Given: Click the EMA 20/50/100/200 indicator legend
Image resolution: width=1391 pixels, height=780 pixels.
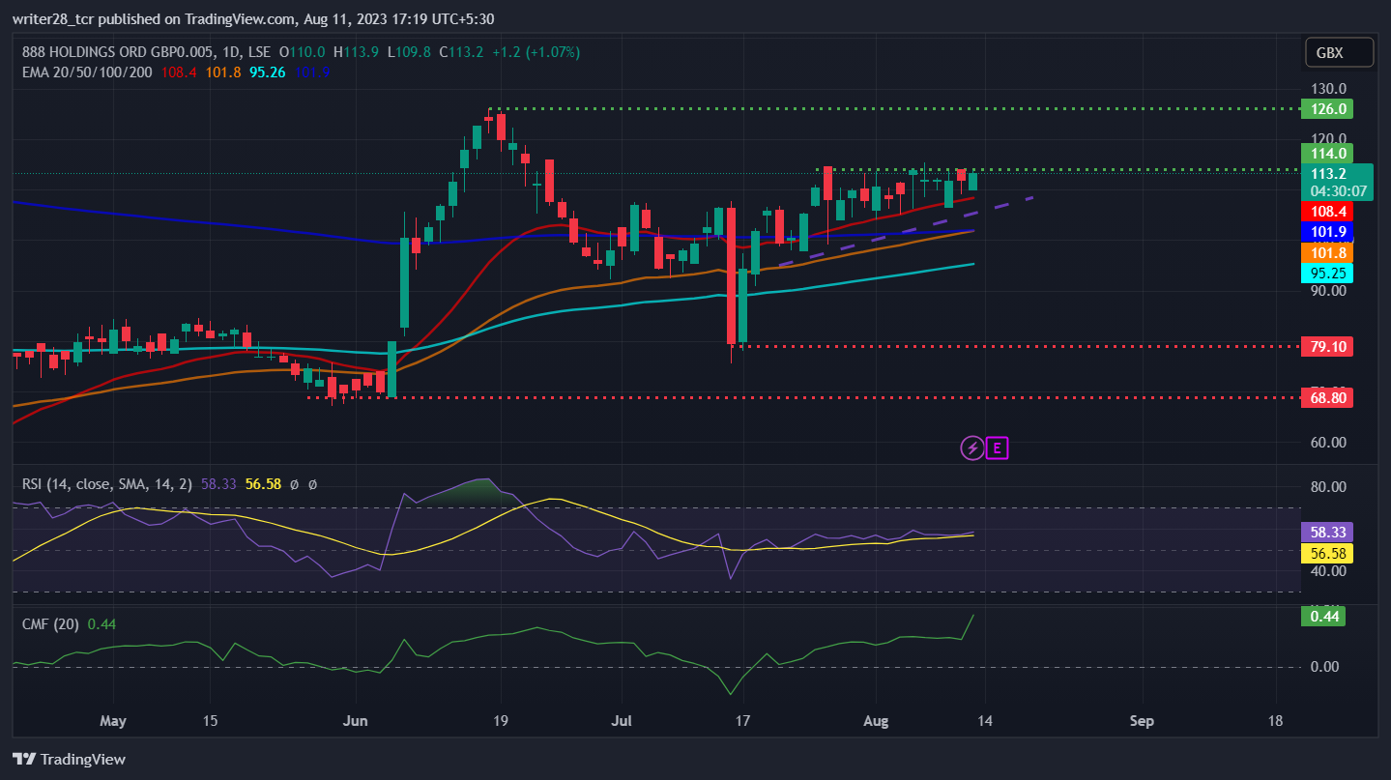Looking at the screenshot, I should pos(87,72).
